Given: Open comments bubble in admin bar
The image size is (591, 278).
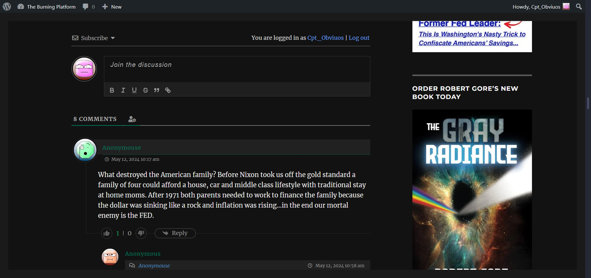Looking at the screenshot, I should coord(89,6).
